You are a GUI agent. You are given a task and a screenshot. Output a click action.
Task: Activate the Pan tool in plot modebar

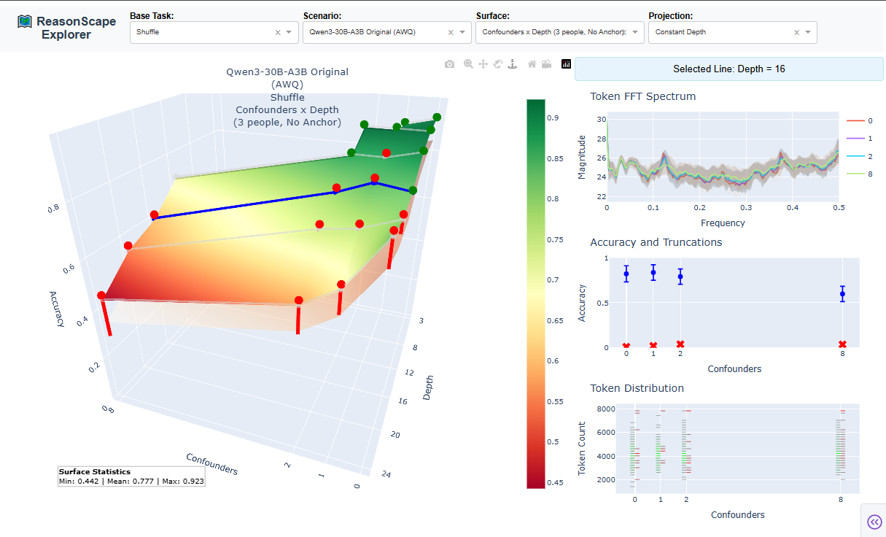pos(483,64)
